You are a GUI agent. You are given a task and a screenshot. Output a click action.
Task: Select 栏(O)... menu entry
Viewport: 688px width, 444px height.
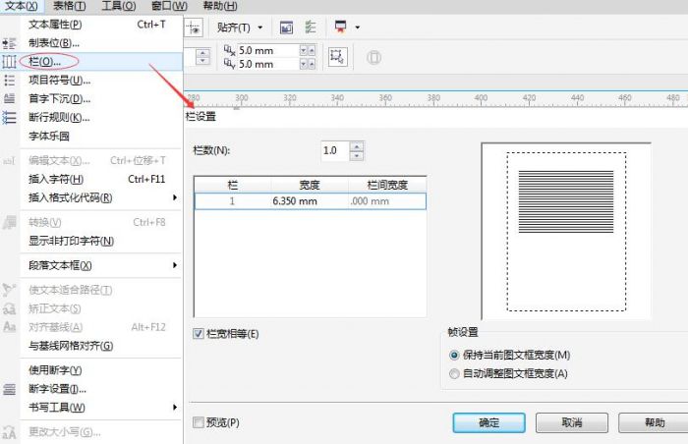click(x=101, y=62)
